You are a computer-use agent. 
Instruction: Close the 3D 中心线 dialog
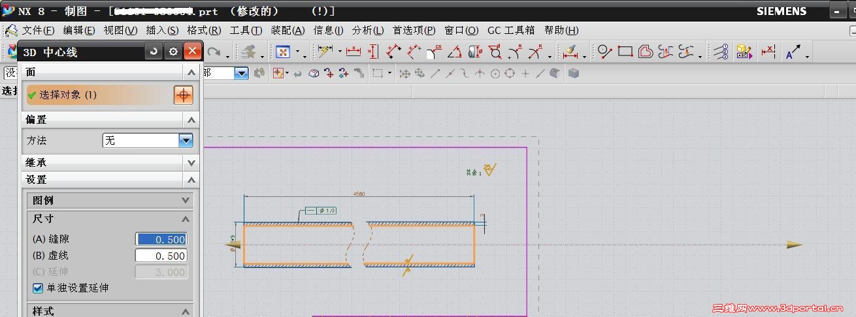192,52
